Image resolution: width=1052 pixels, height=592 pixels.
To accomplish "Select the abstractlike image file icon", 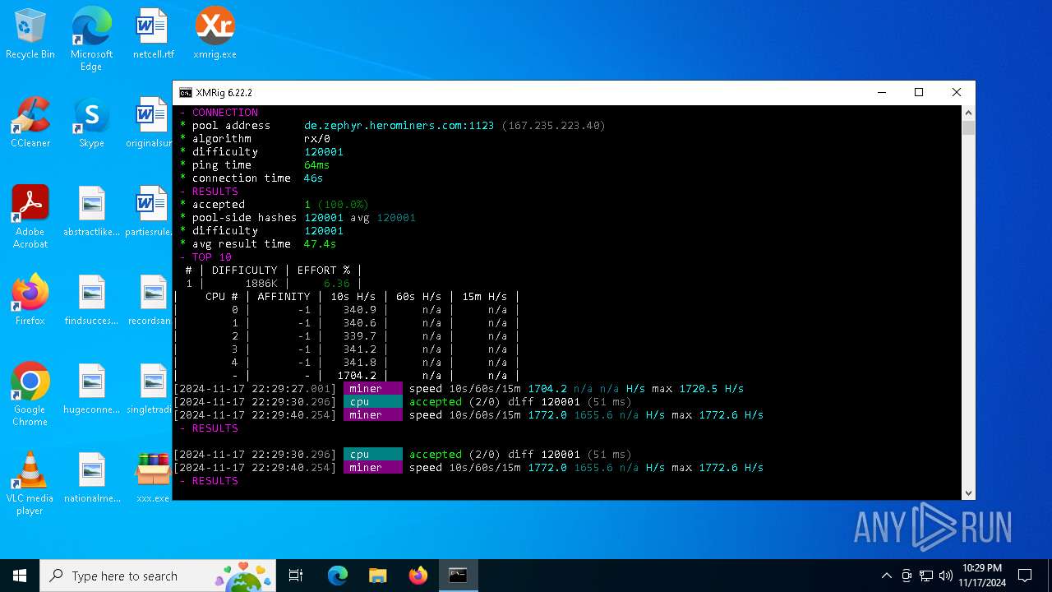I will pos(91,212).
